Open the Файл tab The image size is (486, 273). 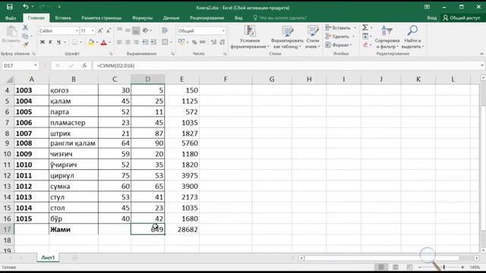pos(11,18)
